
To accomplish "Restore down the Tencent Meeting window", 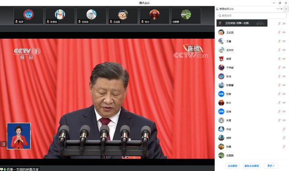I will [x=280, y=3].
